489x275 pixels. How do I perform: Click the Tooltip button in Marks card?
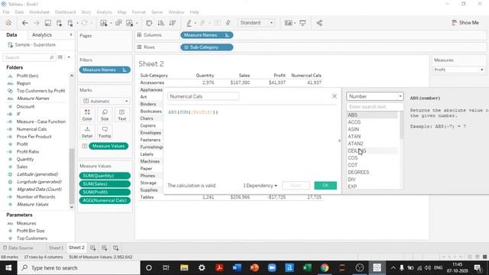(105, 132)
